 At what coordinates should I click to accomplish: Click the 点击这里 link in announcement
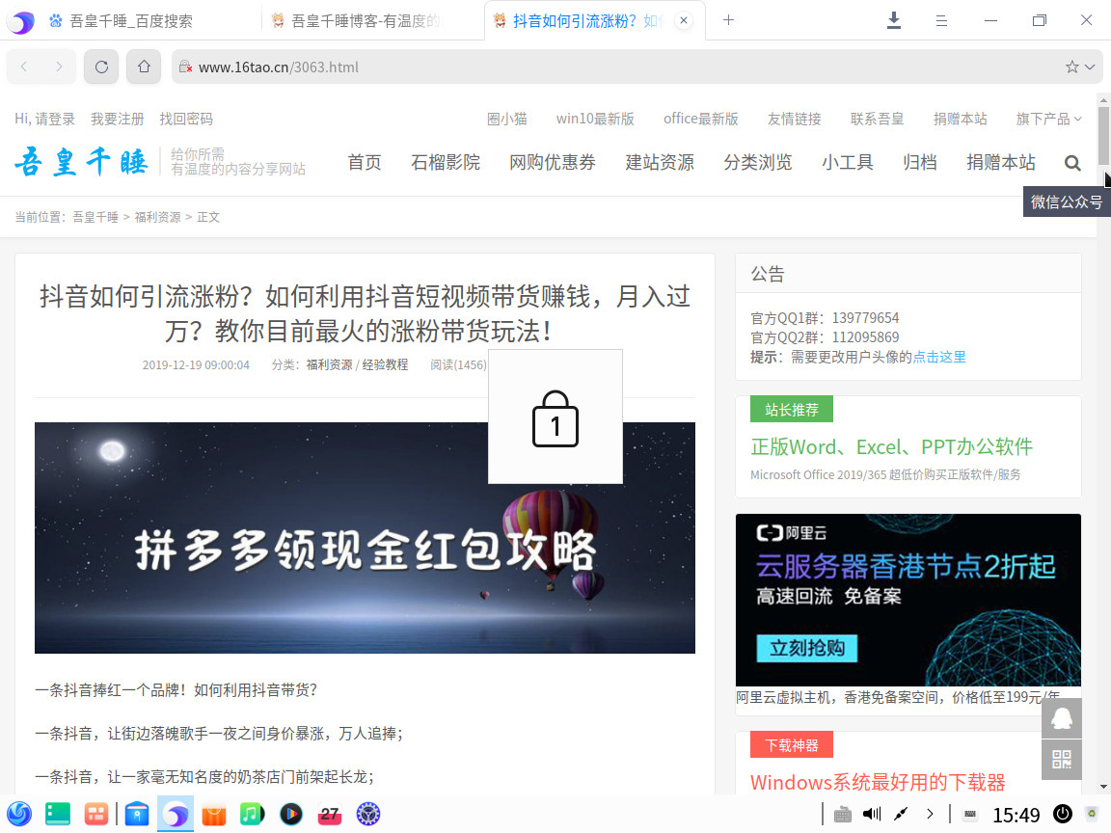[939, 357]
